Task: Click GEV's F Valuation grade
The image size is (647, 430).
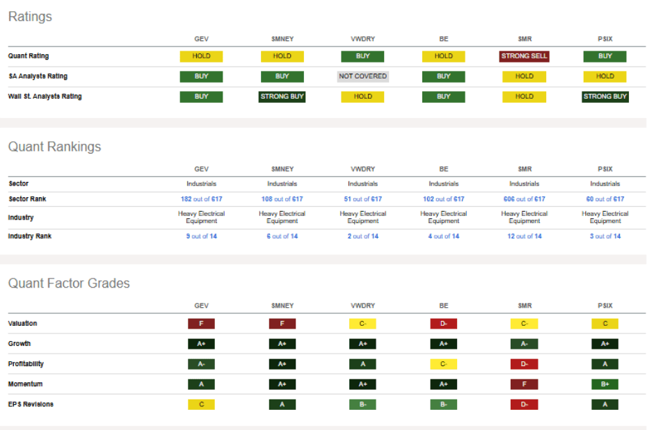Action: click(x=201, y=324)
